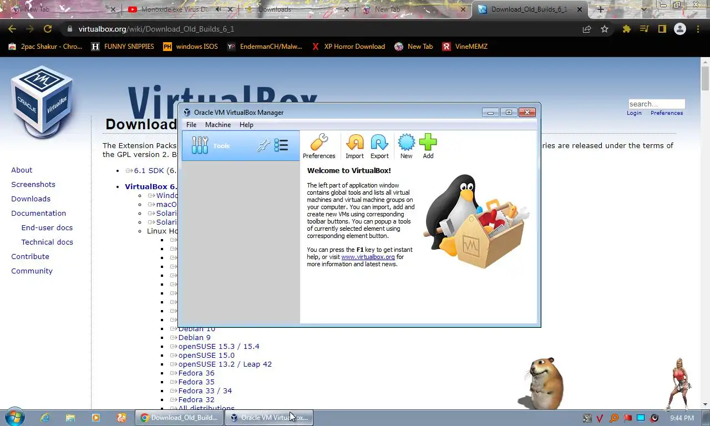710x426 pixels.
Task: Open the Chrome profile avatar
Action: (x=680, y=29)
